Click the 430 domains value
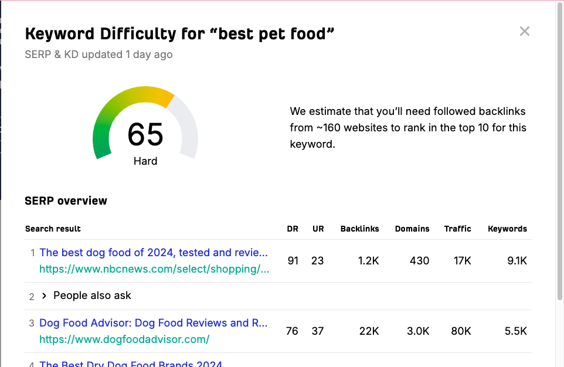The image size is (564, 367). [419, 260]
